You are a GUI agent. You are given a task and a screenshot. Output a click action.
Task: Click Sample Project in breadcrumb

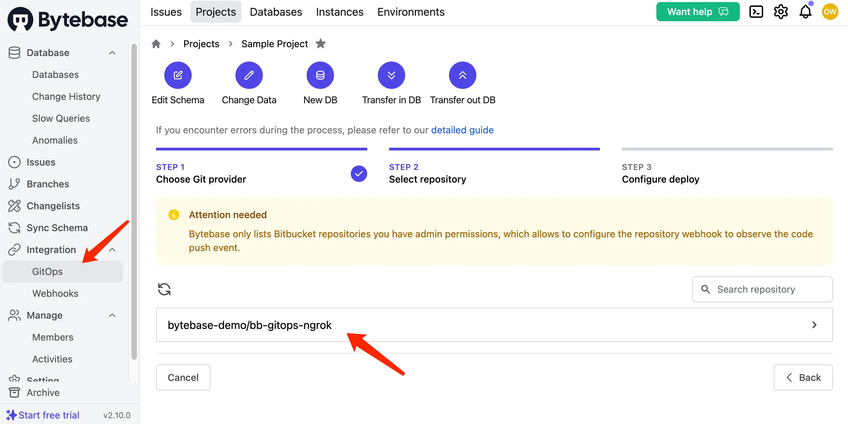tap(275, 44)
